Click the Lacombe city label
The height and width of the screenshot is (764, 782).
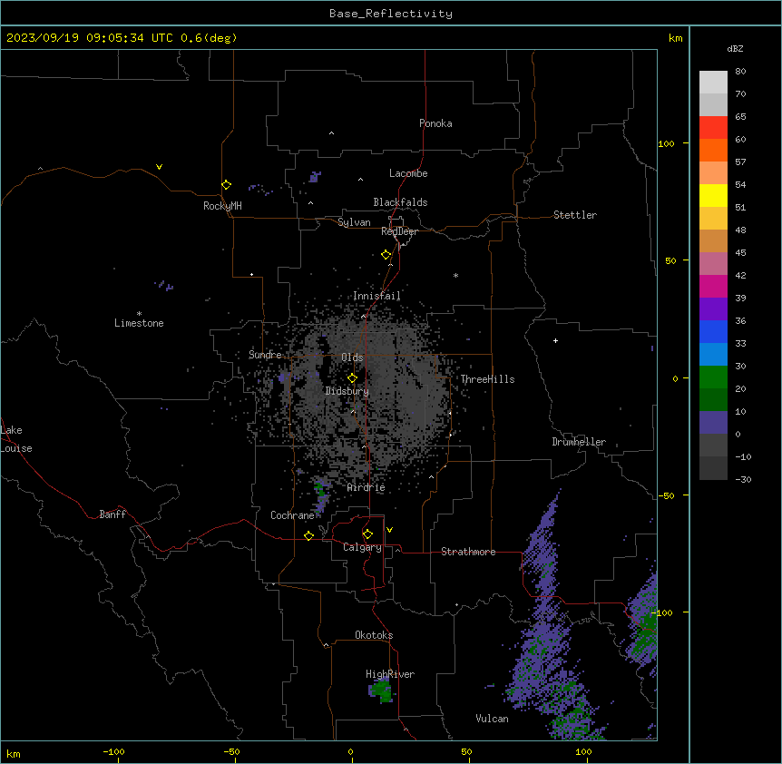tap(408, 173)
